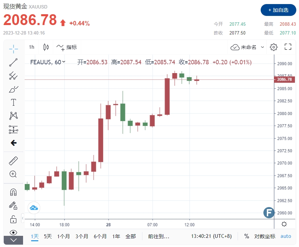
Task: Click the 加自选 watchlist button
Action: pyautogui.click(x=278, y=10)
